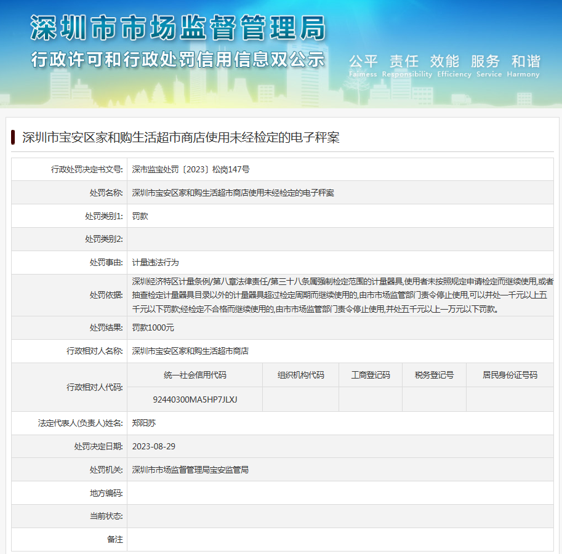This screenshot has height=554, width=562.
Task: Click the 处罚名称 label
Action: point(106,193)
